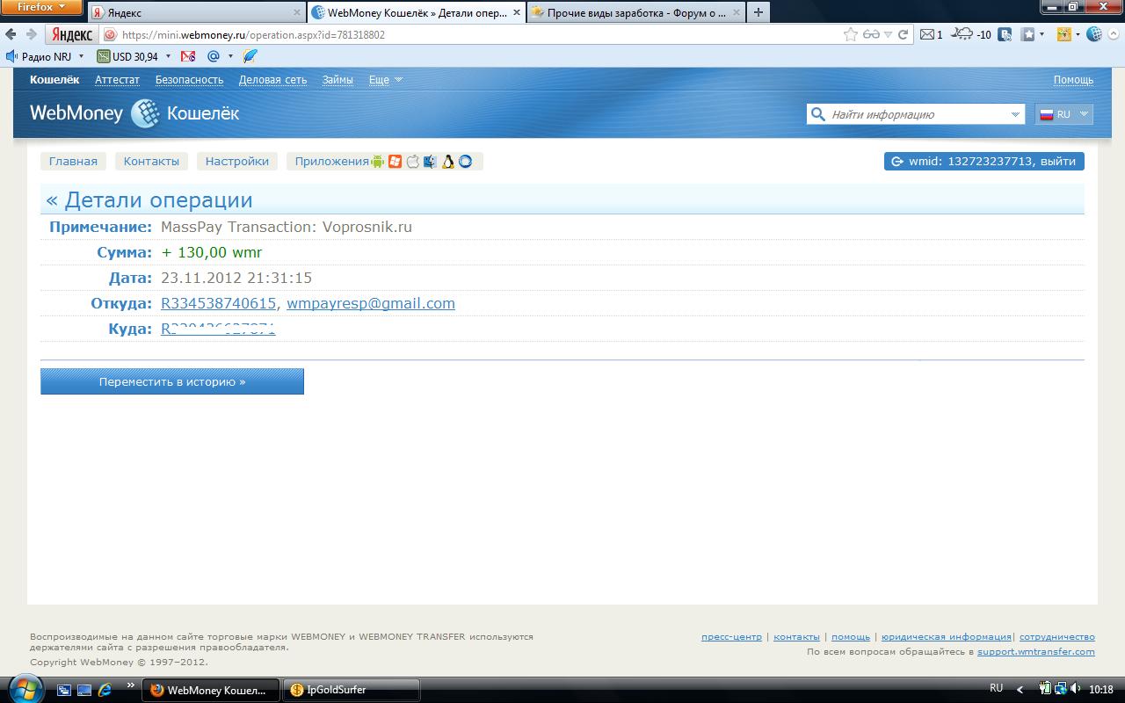Click the Radio NRJ speaker icon
Screen dimensions: 1125x703
point(11,56)
